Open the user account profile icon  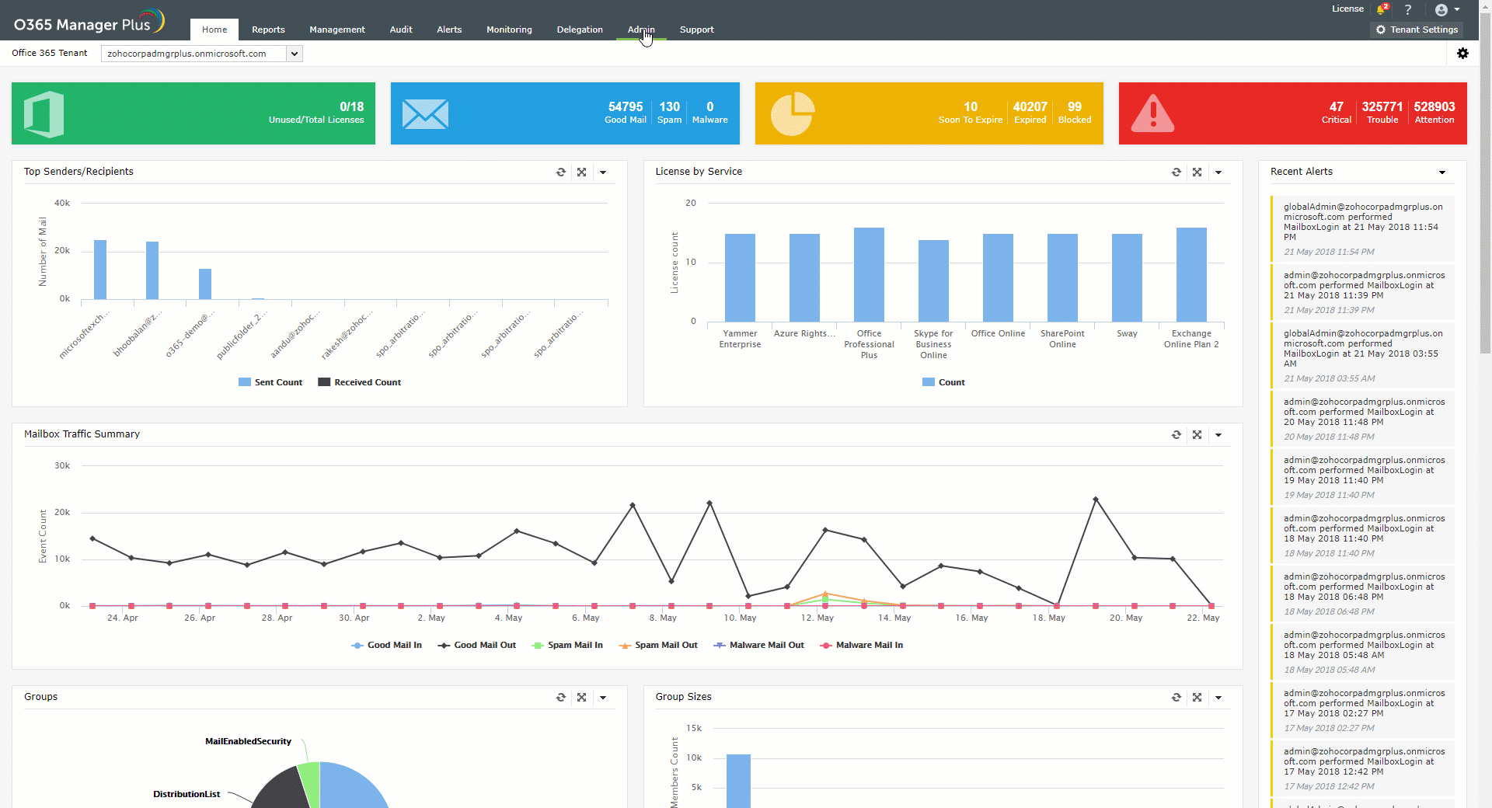[1443, 9]
